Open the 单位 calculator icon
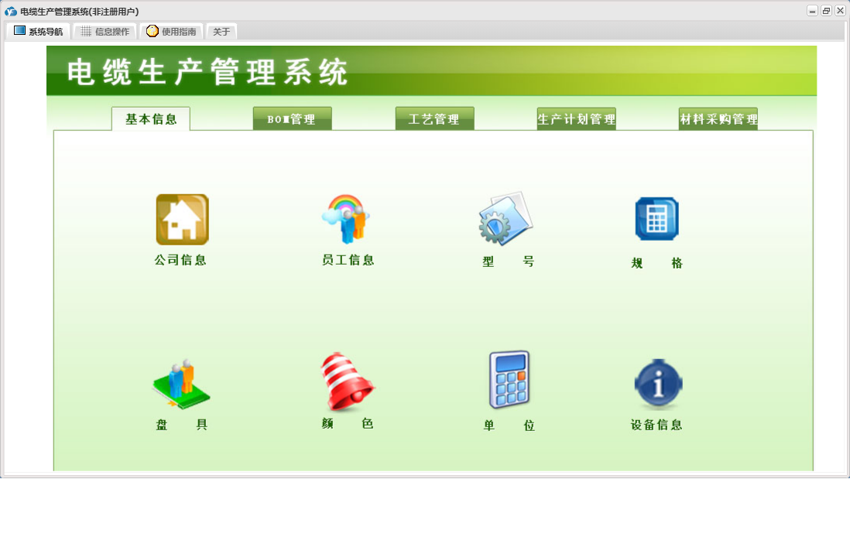The image size is (850, 554). [x=509, y=379]
